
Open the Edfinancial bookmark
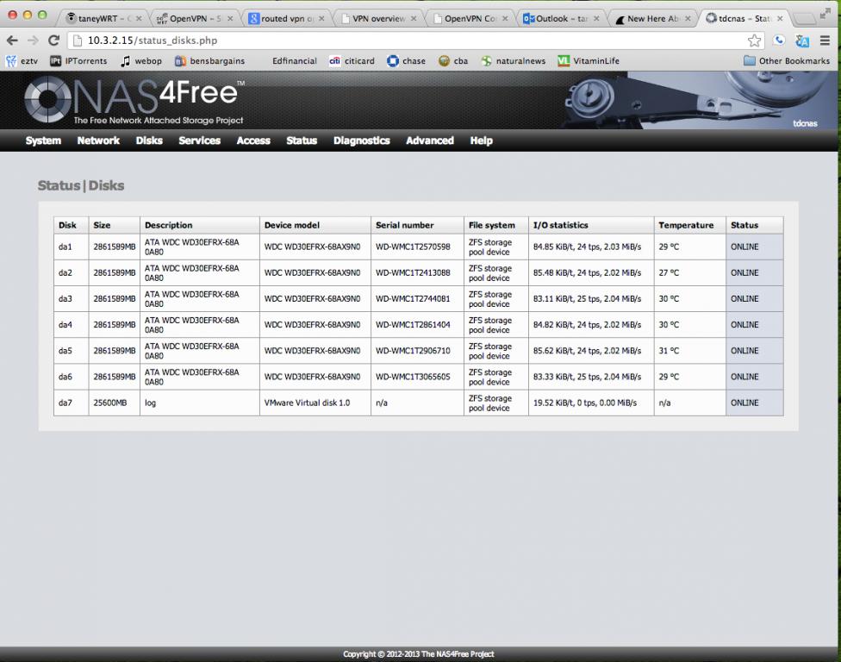294,61
